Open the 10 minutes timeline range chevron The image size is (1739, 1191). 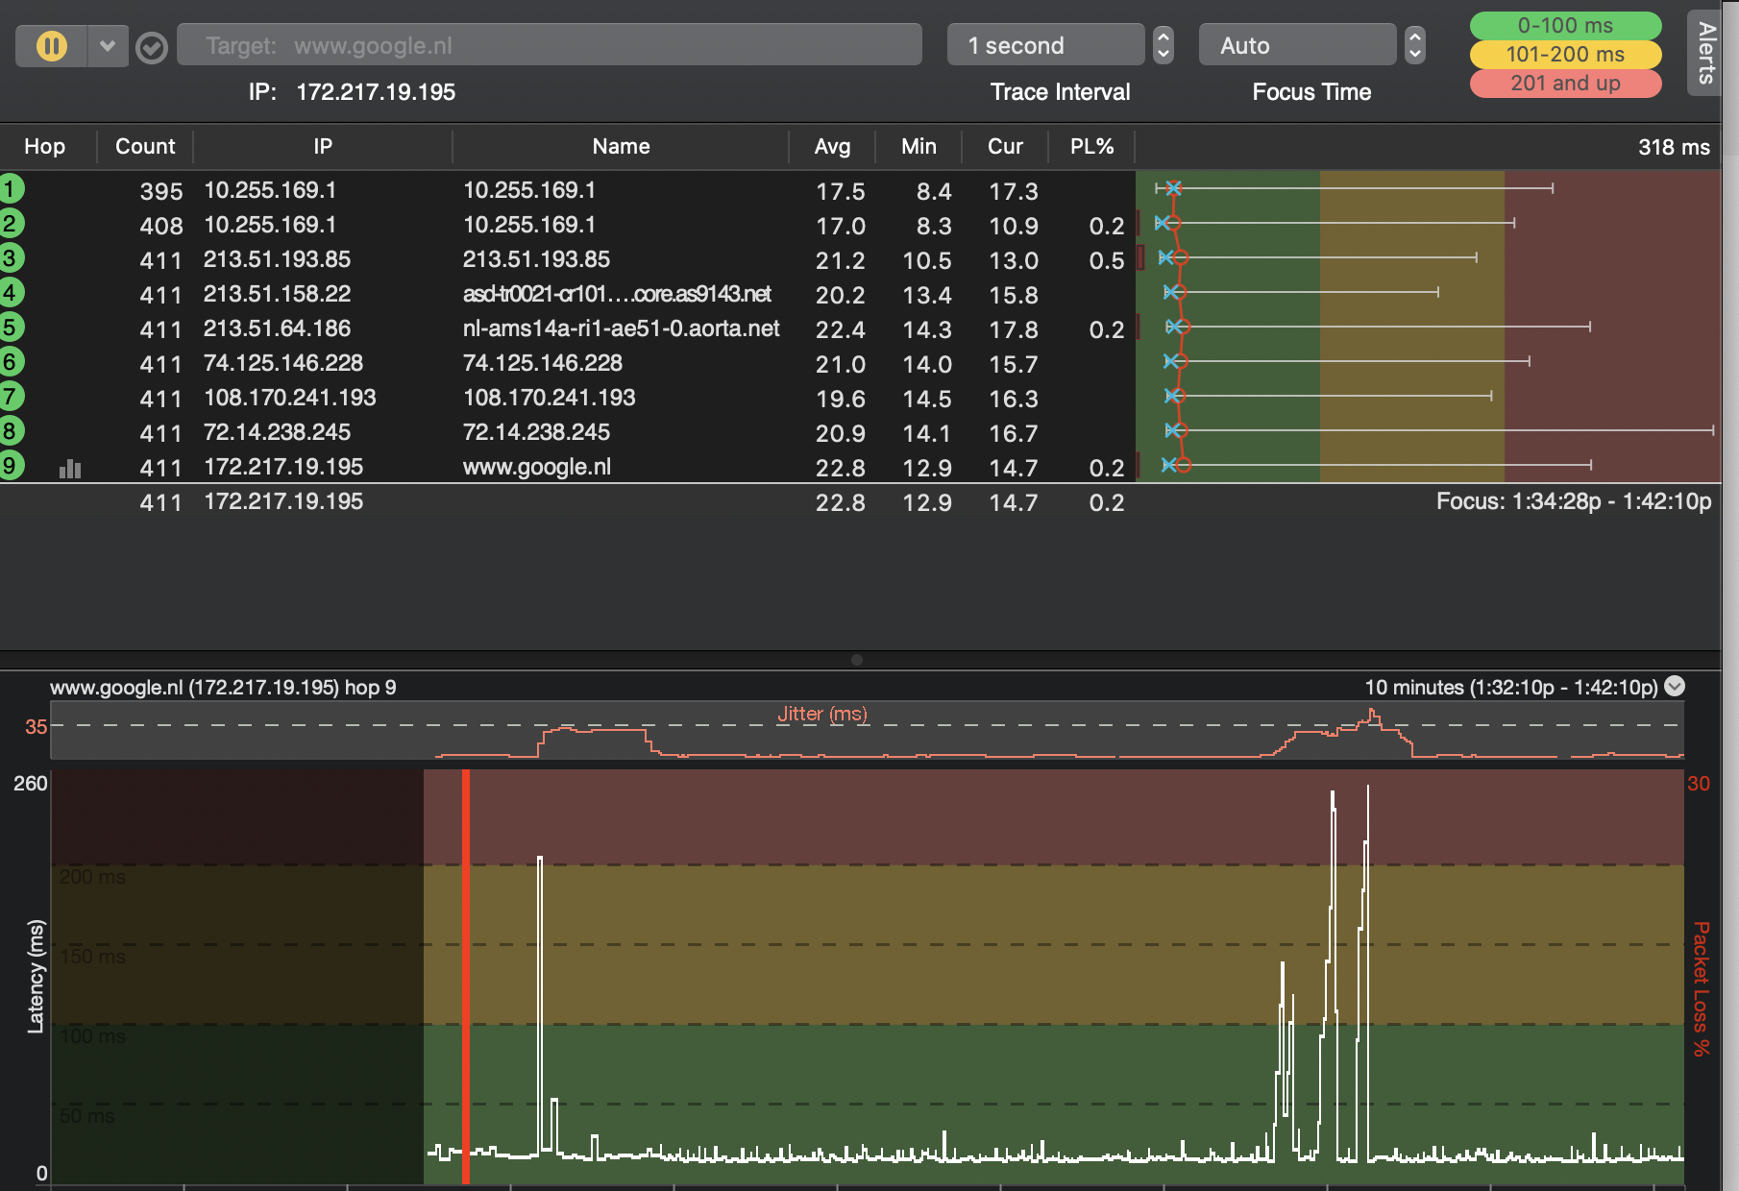point(1675,686)
